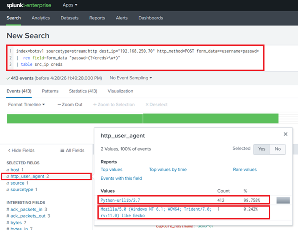Open the Top values report
298x230 pixels.
click(x=111, y=169)
